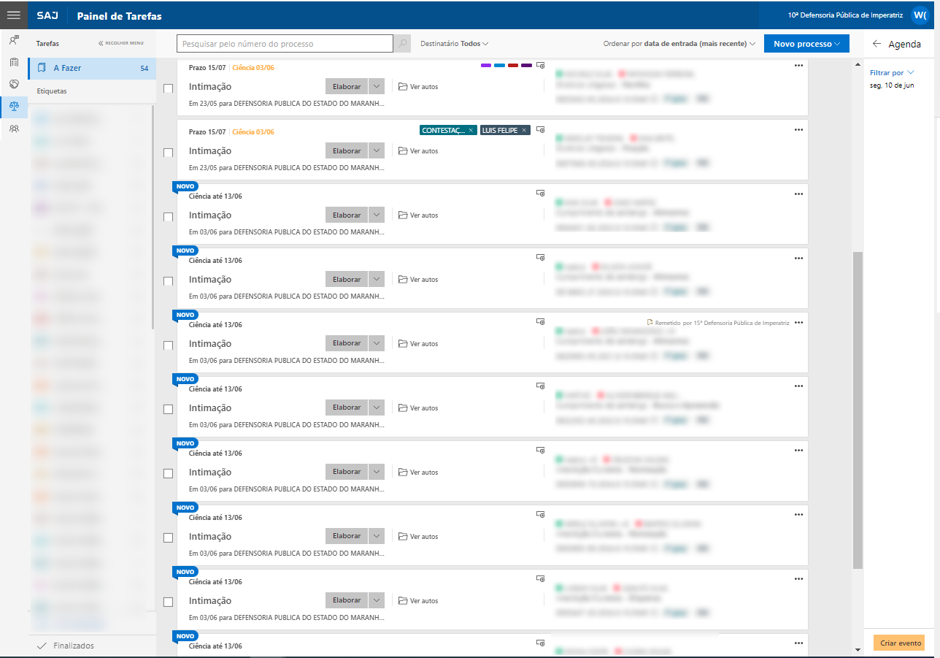Expand the Elaborar arrow in the CONTESTAÇ row
Image resolution: width=940 pixels, height=658 pixels.
tap(377, 150)
